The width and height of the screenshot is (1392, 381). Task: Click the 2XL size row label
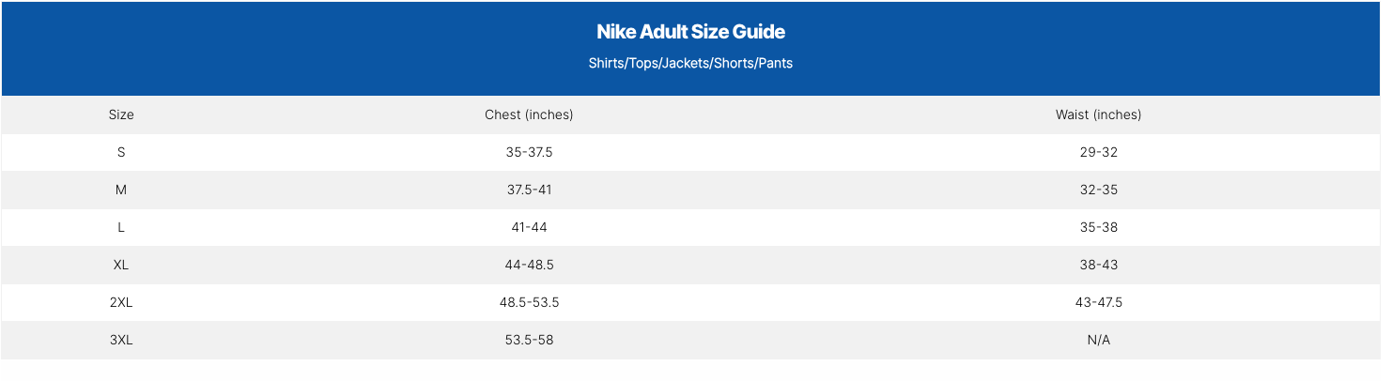pyautogui.click(x=121, y=302)
